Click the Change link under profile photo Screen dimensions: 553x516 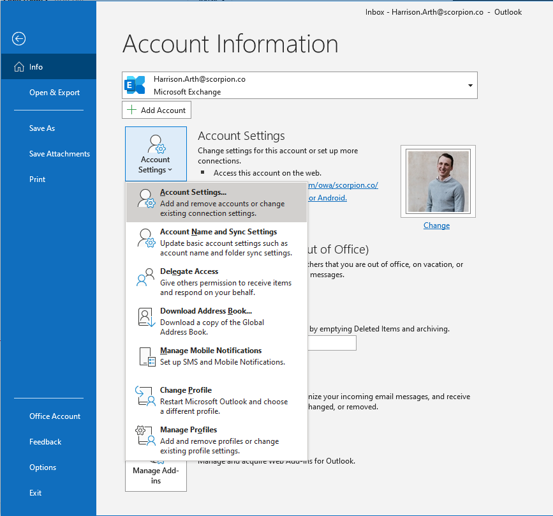(437, 225)
